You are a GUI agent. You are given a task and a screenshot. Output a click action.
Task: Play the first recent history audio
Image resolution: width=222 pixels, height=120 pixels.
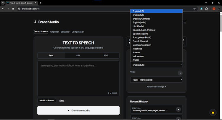178,109
